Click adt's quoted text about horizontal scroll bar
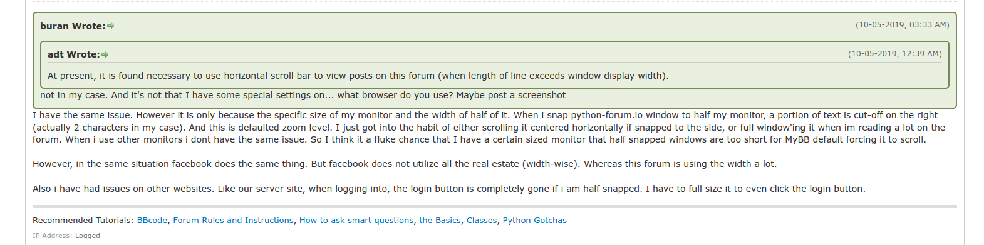This screenshot has height=245, width=984. coord(358,76)
